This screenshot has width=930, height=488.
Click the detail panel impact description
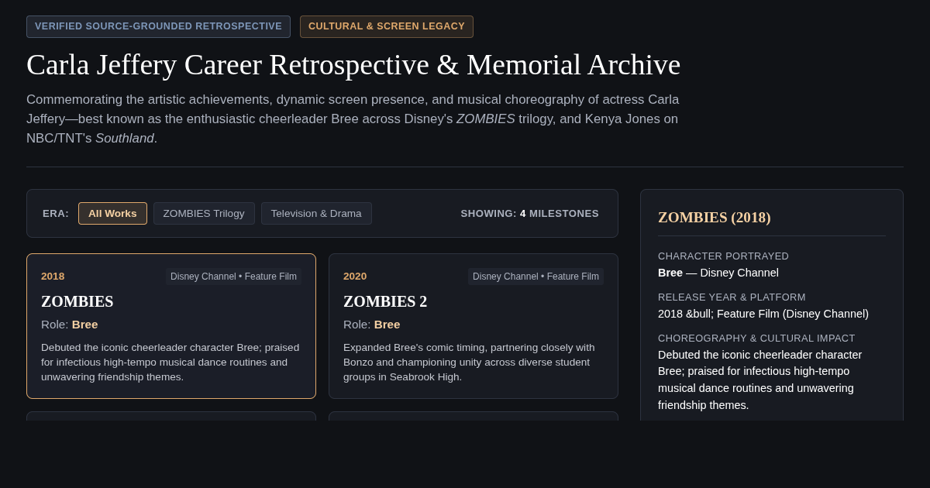[763, 380]
